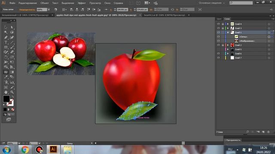Open the Layers panel flyout menu
The image size is (275, 154).
(273, 19)
